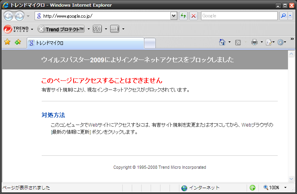297x194 pixels.
Task: Open the Trend プロテクト dropdown arrow
Action: pyautogui.click(x=89, y=29)
